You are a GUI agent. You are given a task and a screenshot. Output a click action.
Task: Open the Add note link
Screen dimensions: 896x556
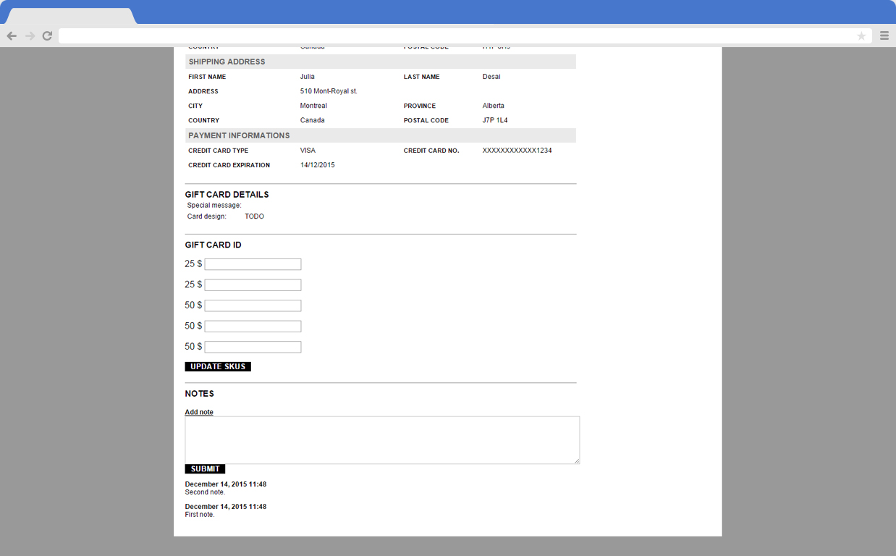point(198,411)
